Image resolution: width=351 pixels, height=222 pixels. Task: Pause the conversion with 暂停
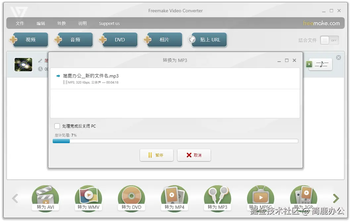point(157,155)
